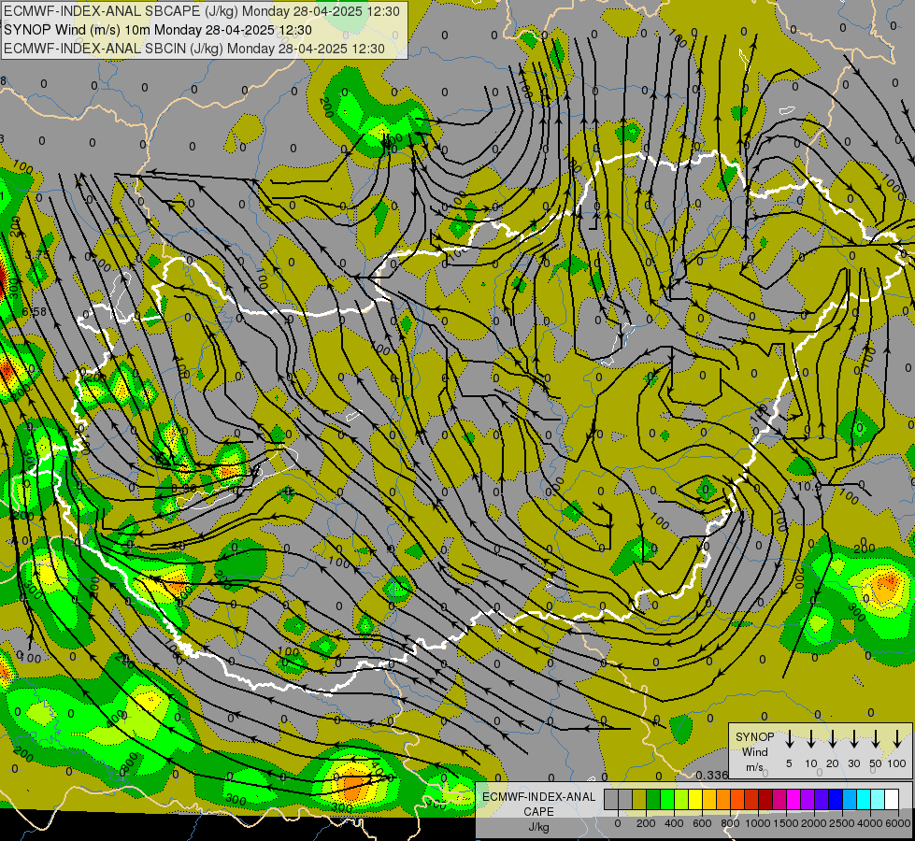This screenshot has width=915, height=841.
Task: Click the dark red swatch right of the 1000 tick
Action: [765, 799]
